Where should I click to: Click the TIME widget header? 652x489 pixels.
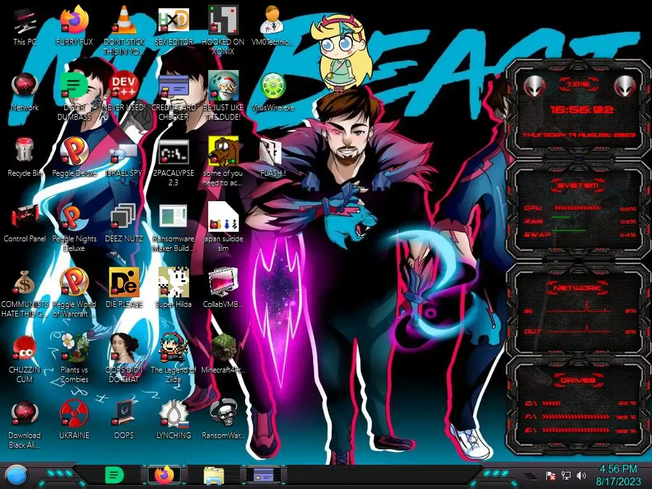coord(578,85)
